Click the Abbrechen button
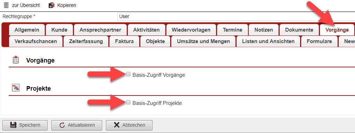This screenshot has height=133, width=355. pyautogui.click(x=129, y=125)
